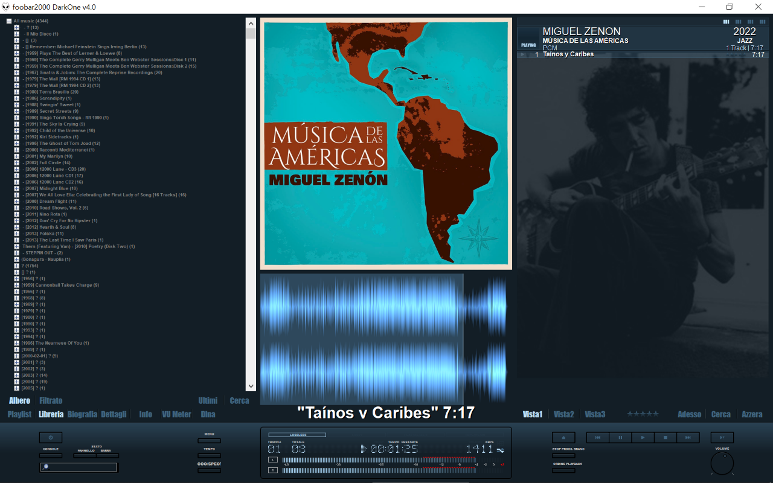This screenshot has width=773, height=483.
Task: Expand the Sinatra & Jobim album node
Action: coord(17,72)
